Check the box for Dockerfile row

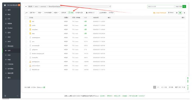(26, 58)
